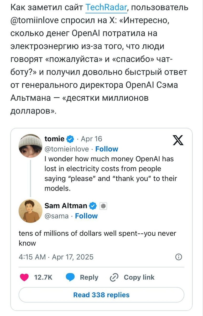Image resolution: width=203 pixels, height=316 pixels.
Task: Click the tomie display name
Action: (54, 139)
